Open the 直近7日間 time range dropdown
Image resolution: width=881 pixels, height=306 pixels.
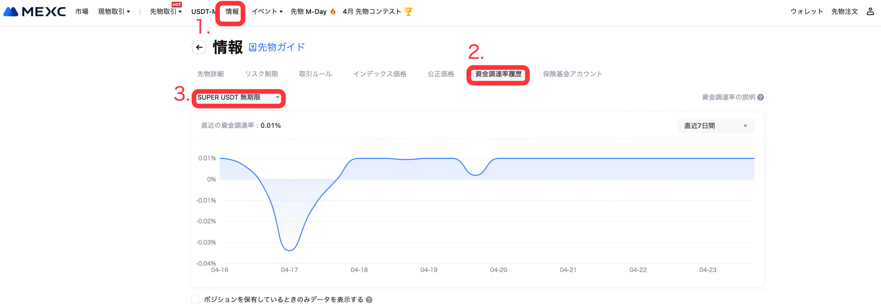[716, 126]
